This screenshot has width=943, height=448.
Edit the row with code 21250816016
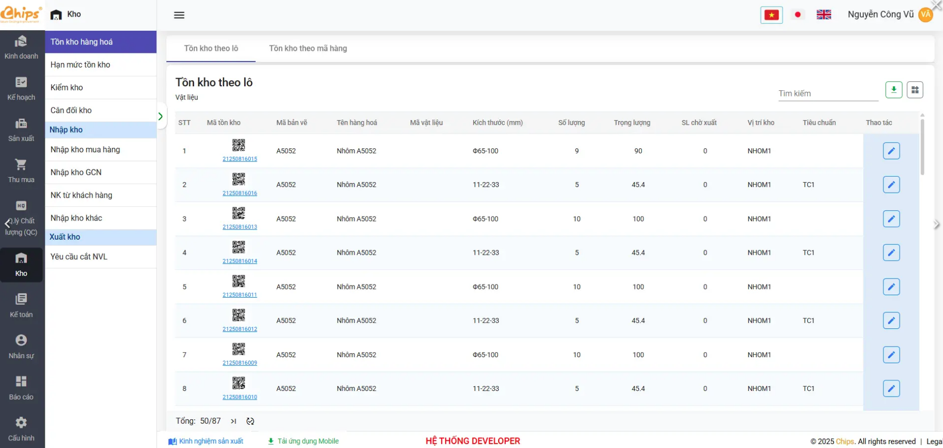click(x=892, y=185)
